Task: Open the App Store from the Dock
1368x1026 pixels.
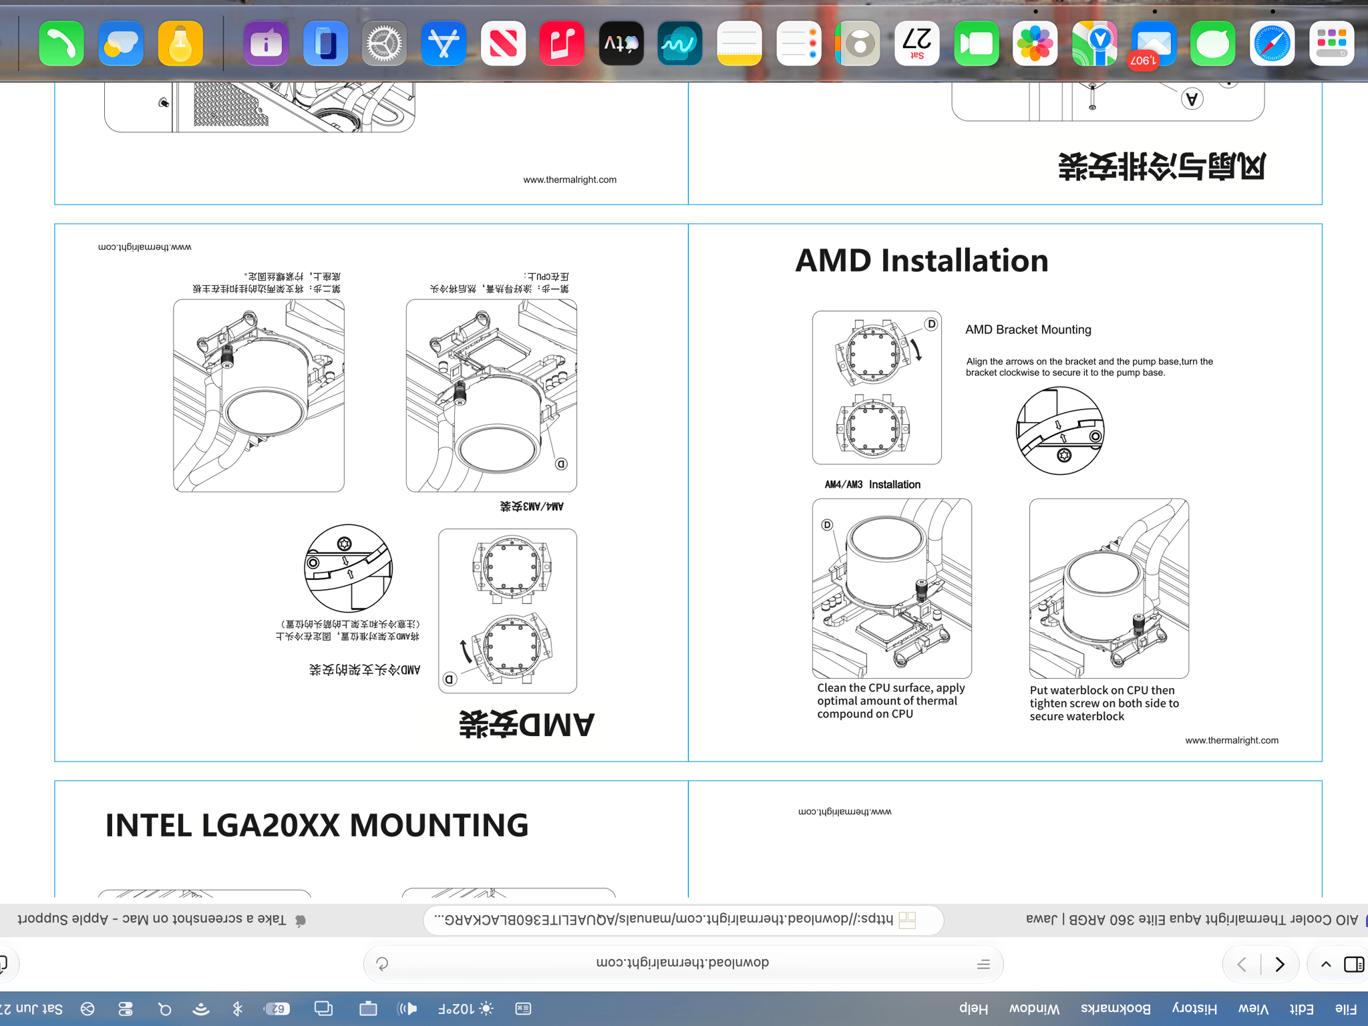Action: [444, 44]
